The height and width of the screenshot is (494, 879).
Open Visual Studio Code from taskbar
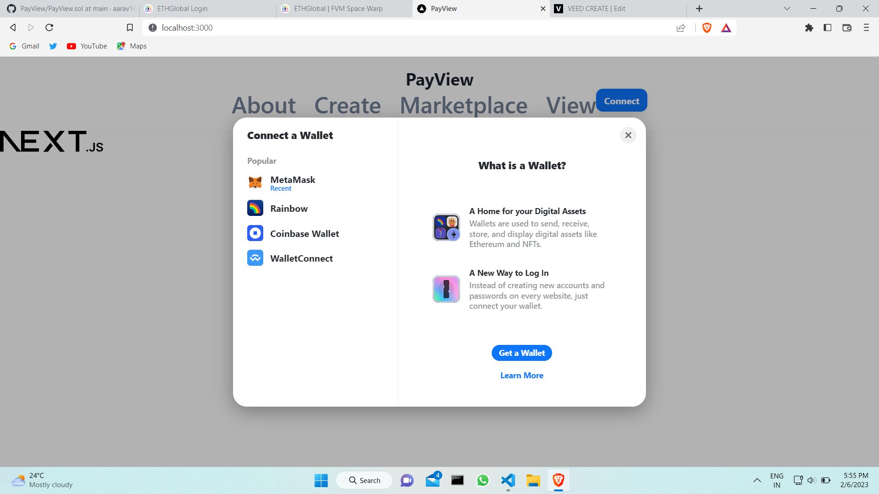508,480
